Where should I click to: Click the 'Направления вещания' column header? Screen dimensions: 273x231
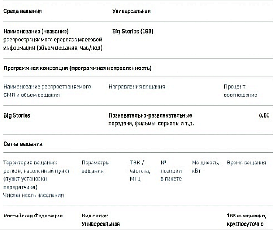click(137, 87)
